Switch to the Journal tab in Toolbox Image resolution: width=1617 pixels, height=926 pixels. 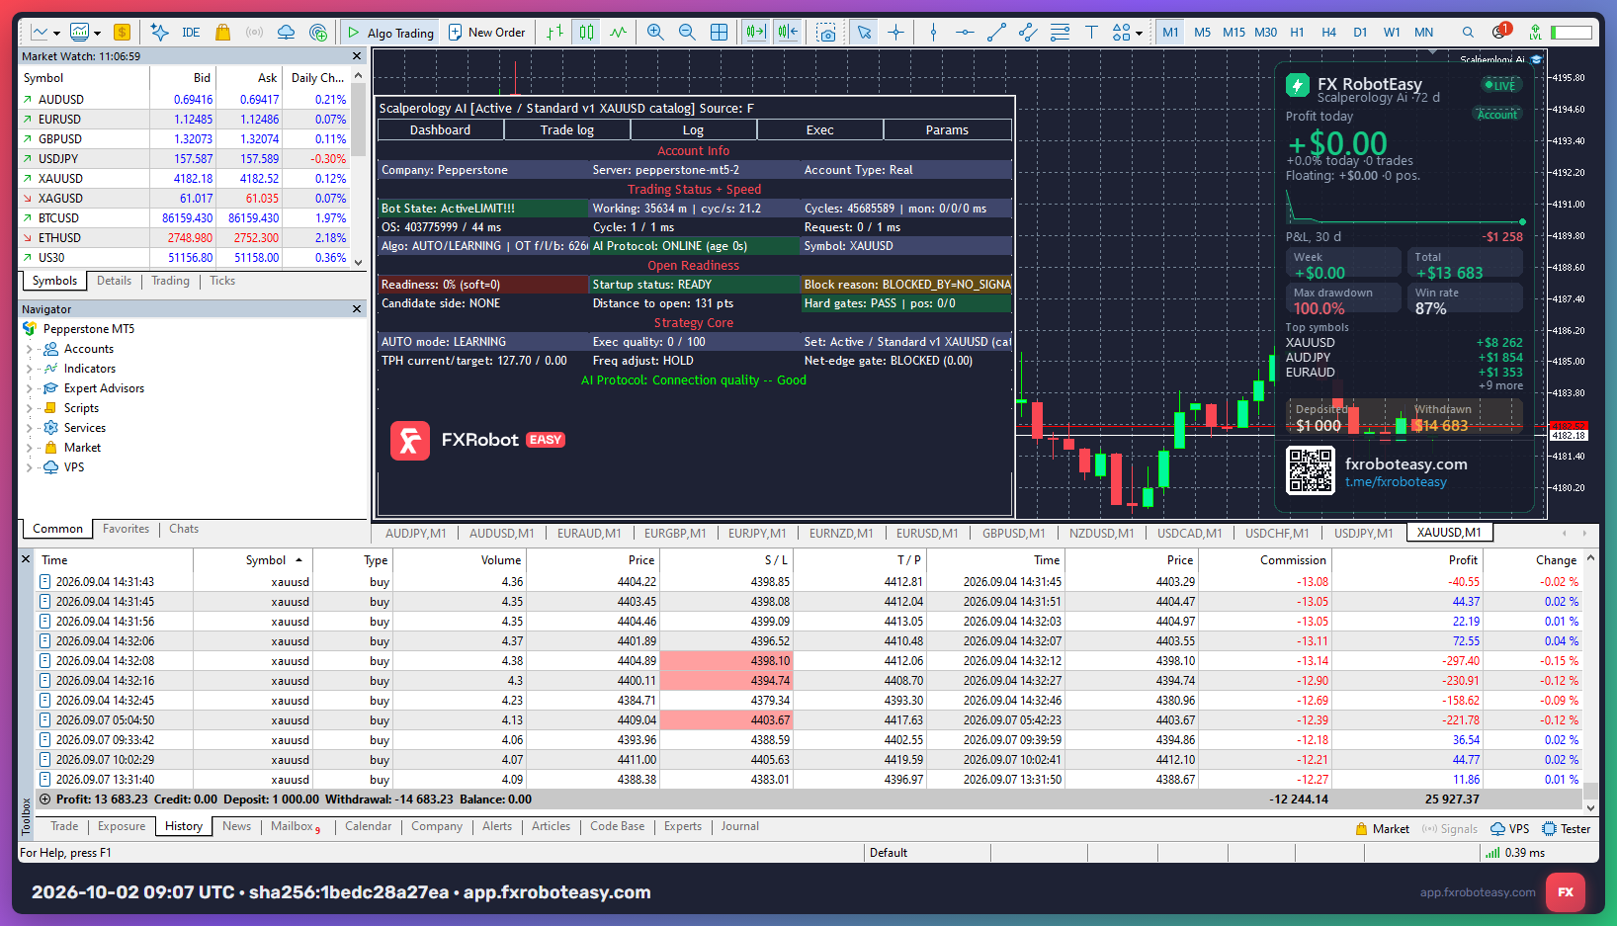pos(740,826)
